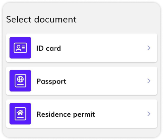
Task: Open Residence permit using its right chevron
Action: pyautogui.click(x=149, y=114)
